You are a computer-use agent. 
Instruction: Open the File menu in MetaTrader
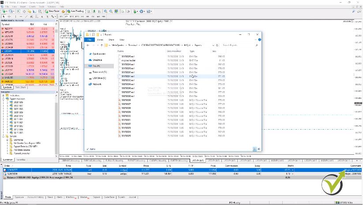coord(7,7)
